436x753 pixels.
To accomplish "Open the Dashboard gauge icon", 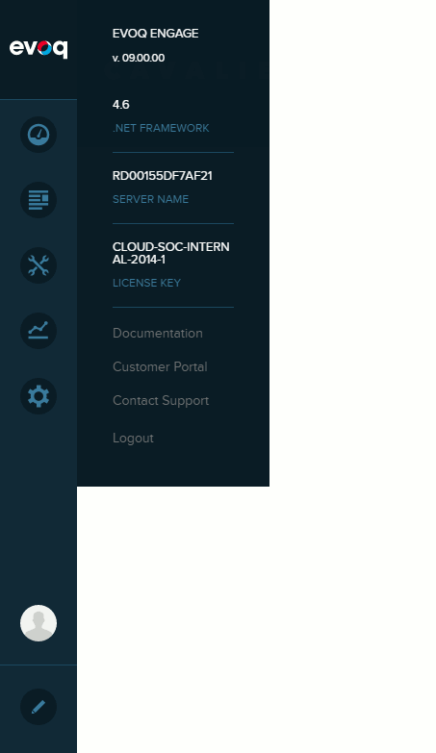I will 38,135.
